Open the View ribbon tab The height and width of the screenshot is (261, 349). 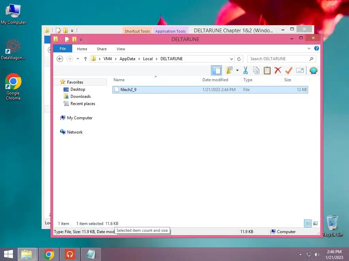pyautogui.click(x=121, y=49)
